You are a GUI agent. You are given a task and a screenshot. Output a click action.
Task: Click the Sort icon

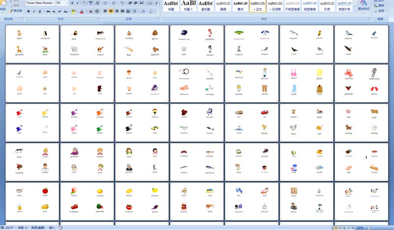(x=150, y=3)
